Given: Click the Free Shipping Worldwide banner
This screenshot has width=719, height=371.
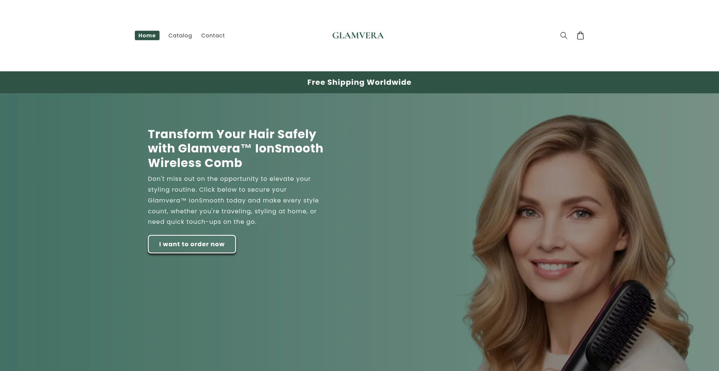Looking at the screenshot, I should pos(359,82).
